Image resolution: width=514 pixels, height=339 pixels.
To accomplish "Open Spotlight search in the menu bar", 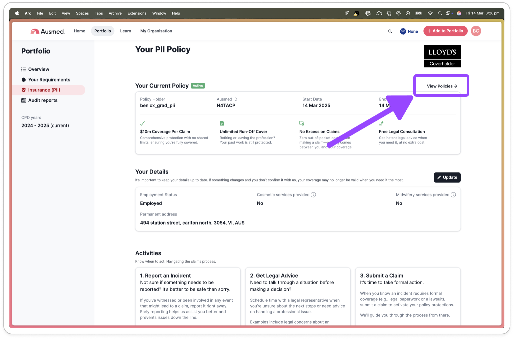I will [x=440, y=13].
